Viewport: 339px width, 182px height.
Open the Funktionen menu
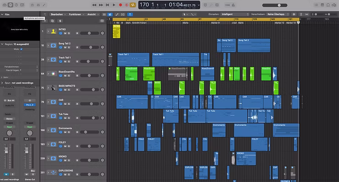tap(77, 15)
